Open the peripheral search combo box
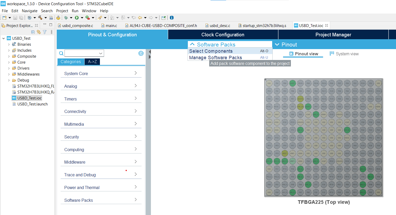The width and height of the screenshot is (396, 215). [x=84, y=53]
